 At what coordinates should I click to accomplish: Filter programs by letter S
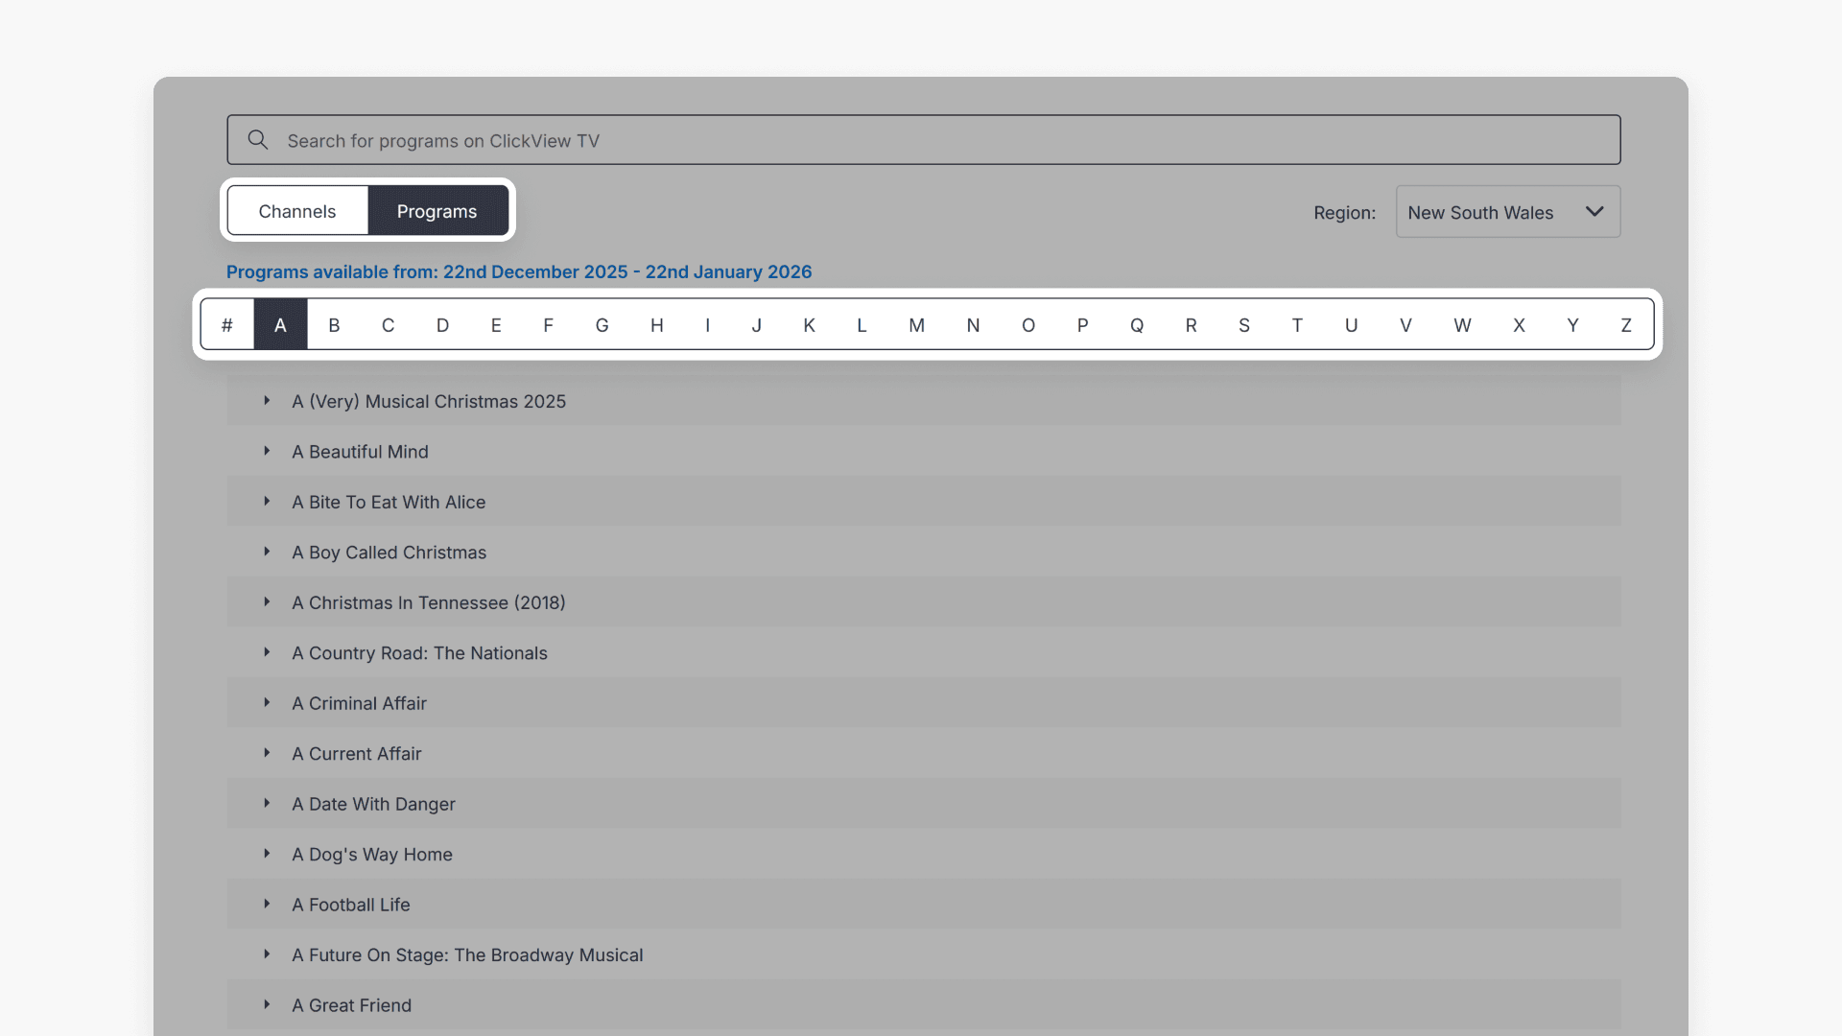click(1244, 325)
